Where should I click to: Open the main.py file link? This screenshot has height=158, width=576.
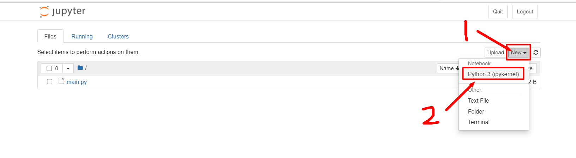tap(77, 82)
